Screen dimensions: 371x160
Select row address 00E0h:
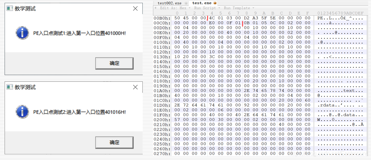pos(162,32)
